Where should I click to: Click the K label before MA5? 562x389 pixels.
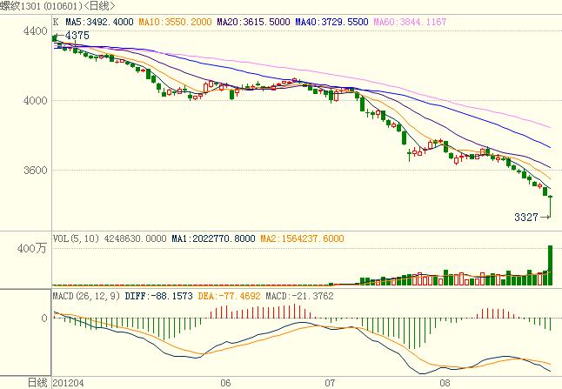(x=56, y=22)
